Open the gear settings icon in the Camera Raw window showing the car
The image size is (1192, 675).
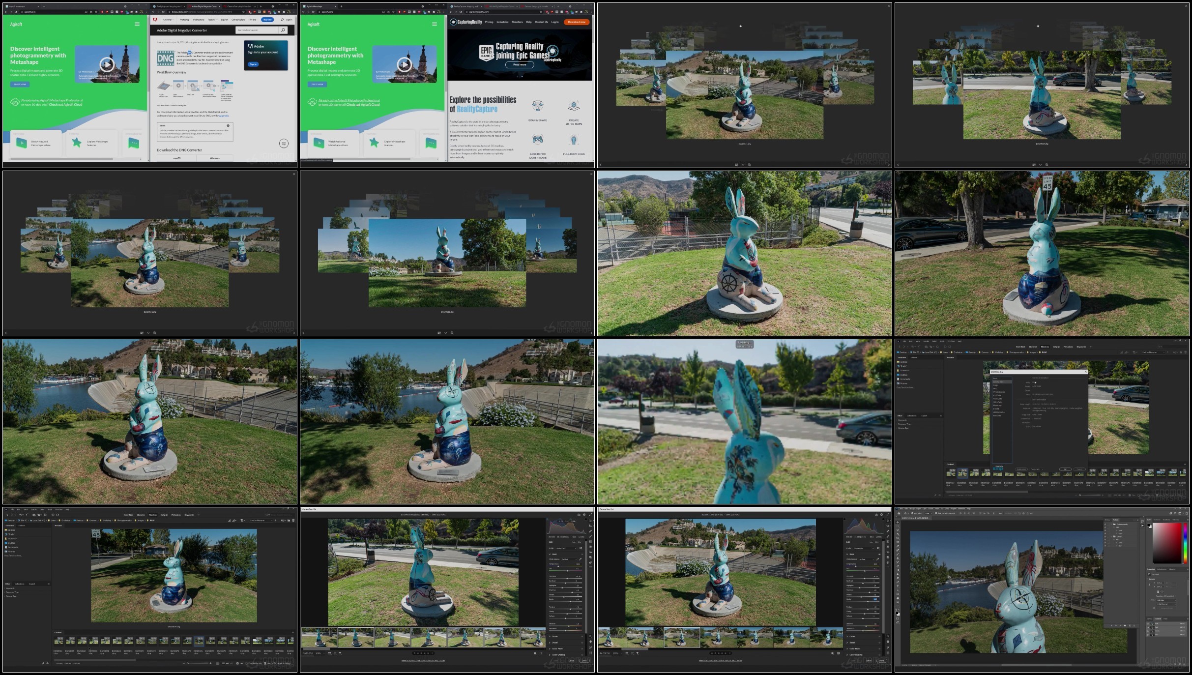point(584,515)
